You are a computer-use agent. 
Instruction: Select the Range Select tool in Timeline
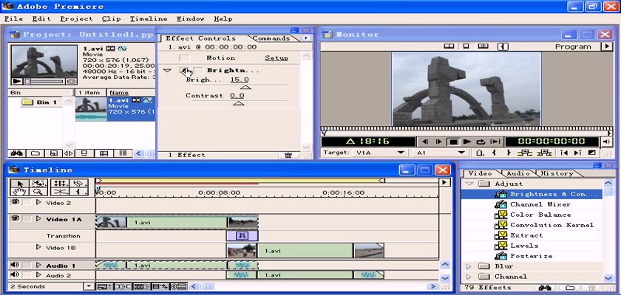click(x=40, y=183)
